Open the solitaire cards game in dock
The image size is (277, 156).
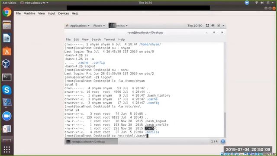point(7,129)
